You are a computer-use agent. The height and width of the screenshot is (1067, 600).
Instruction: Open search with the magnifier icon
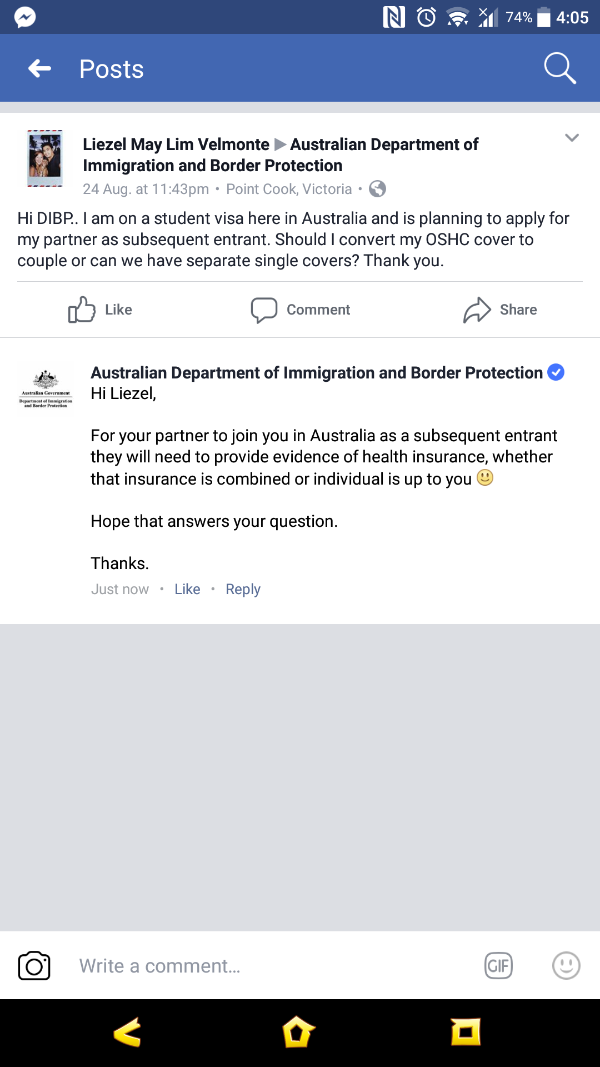coord(559,68)
